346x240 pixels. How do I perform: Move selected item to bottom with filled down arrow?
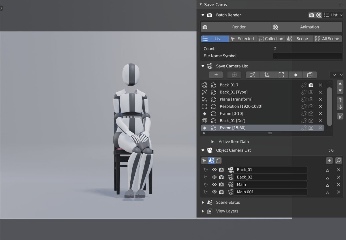(340, 90)
